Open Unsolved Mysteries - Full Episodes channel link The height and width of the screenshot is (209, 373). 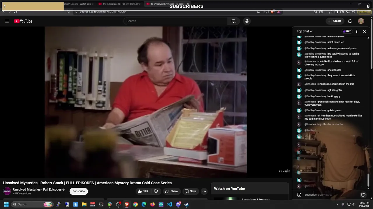click(x=37, y=190)
